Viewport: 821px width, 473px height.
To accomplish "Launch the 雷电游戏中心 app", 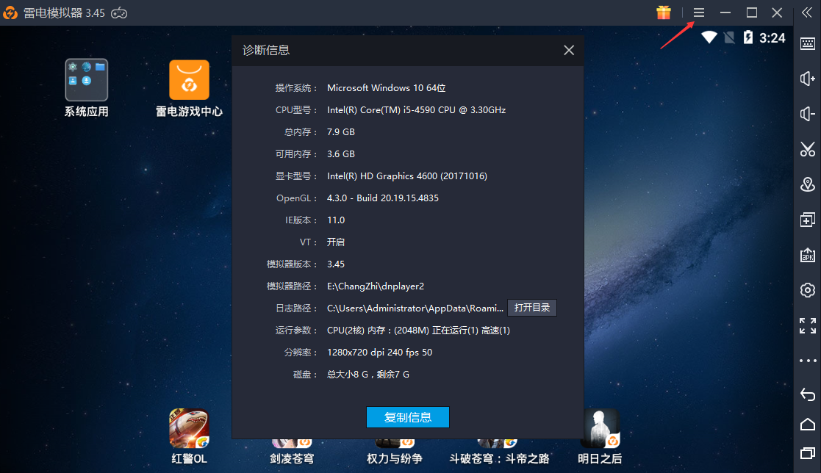I will [189, 79].
